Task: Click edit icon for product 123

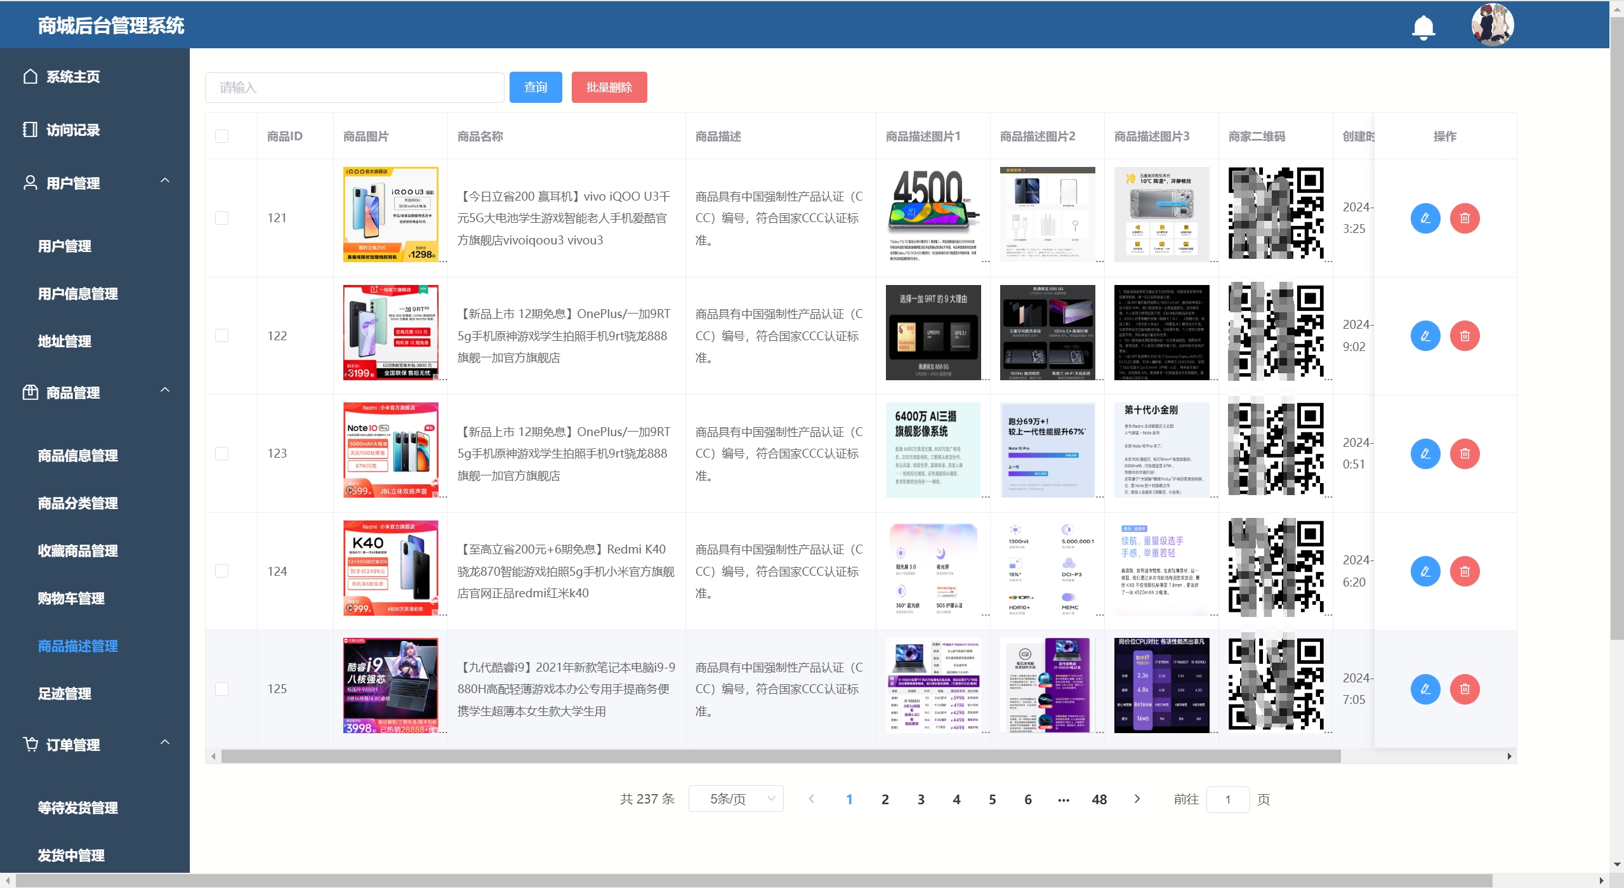Action: pos(1425,454)
